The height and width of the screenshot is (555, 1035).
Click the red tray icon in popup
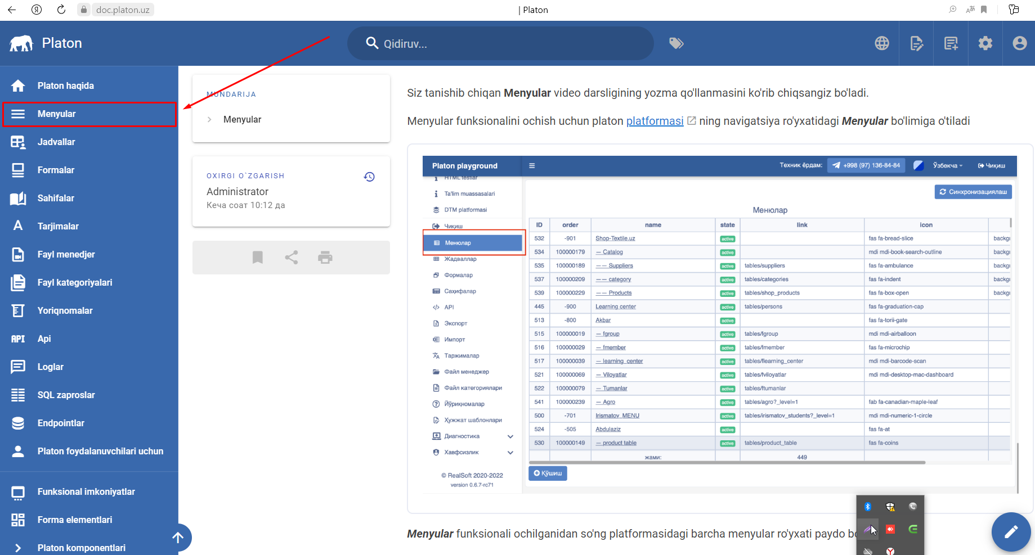tap(890, 529)
